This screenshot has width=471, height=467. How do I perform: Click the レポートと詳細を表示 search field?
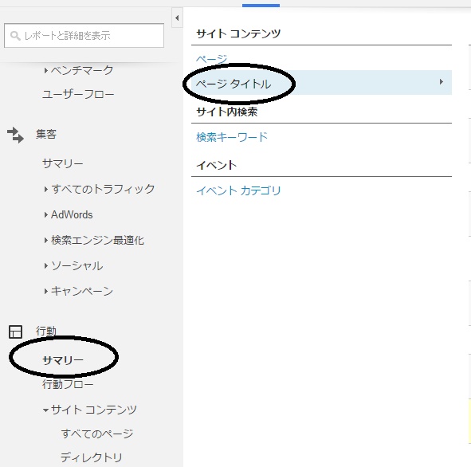[84, 35]
